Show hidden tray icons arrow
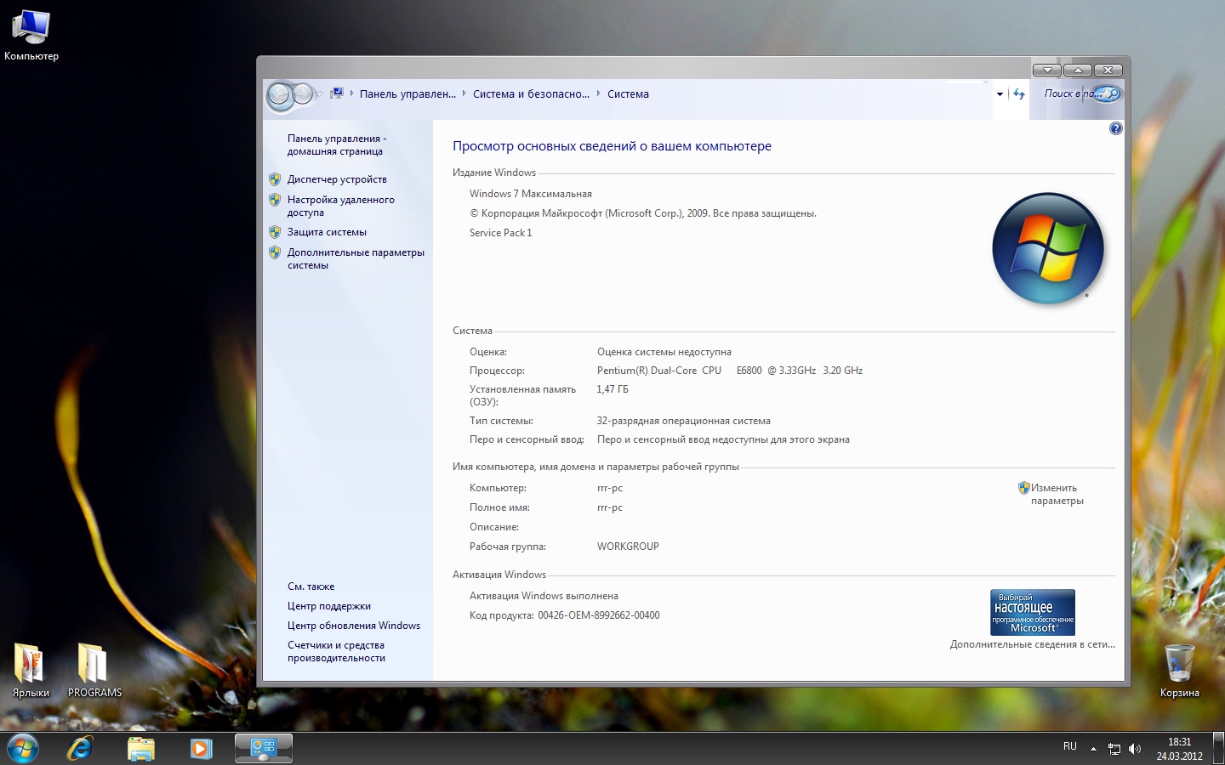1225x765 pixels. [1093, 749]
